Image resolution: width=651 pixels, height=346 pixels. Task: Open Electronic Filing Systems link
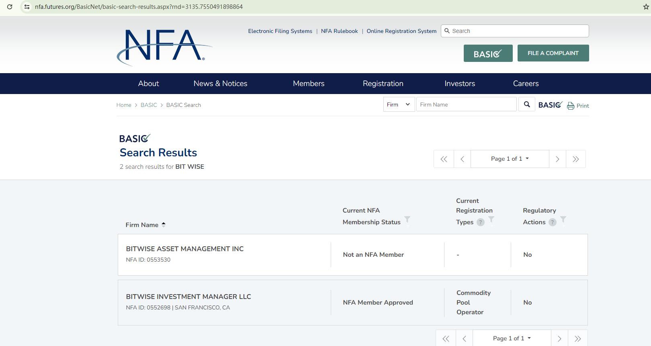(x=280, y=31)
